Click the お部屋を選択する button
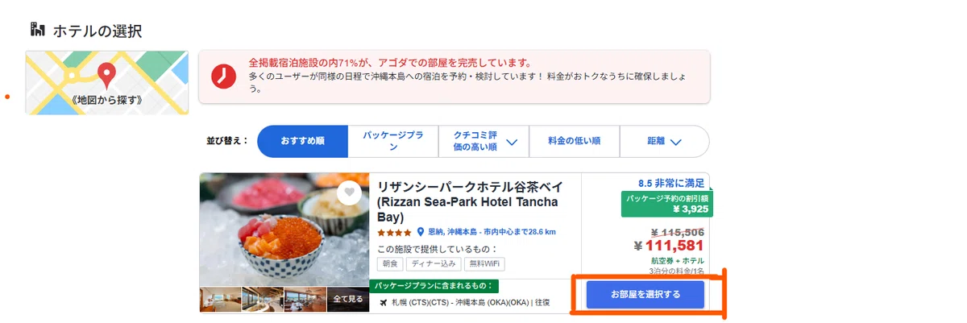The image size is (967, 323). tap(645, 295)
